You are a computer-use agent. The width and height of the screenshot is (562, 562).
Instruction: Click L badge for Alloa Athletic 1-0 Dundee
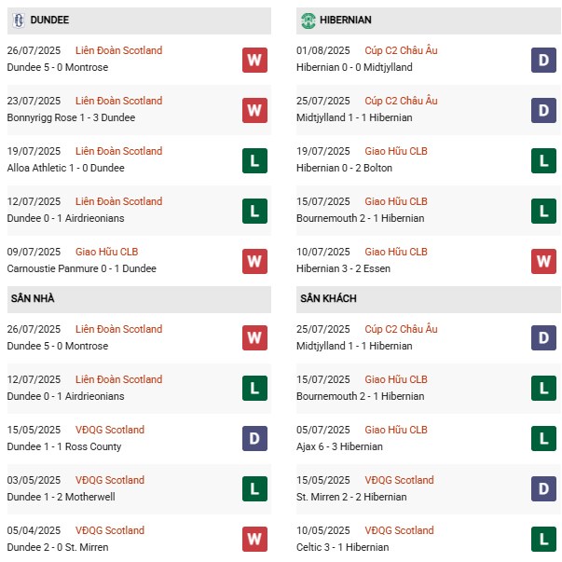click(x=254, y=160)
